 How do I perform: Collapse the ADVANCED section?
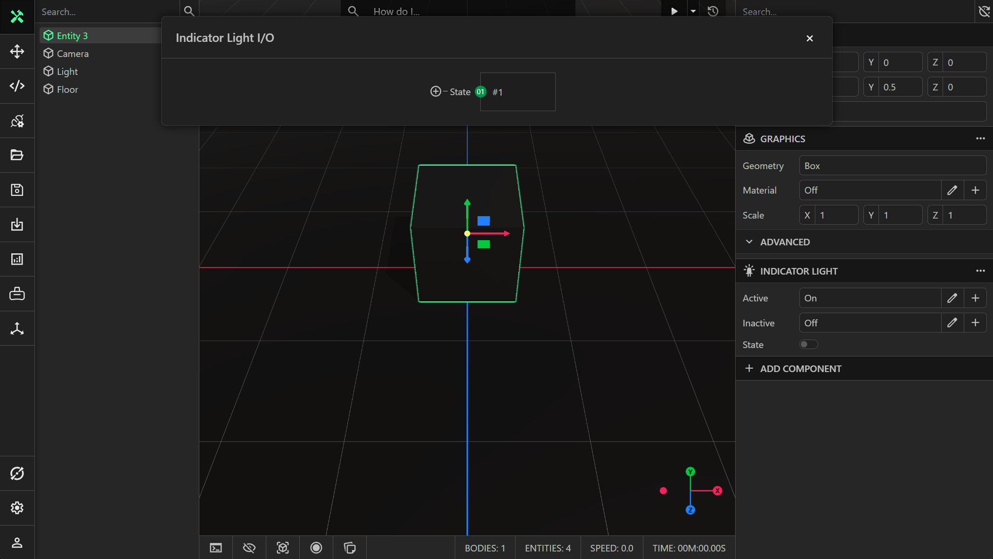(x=749, y=242)
